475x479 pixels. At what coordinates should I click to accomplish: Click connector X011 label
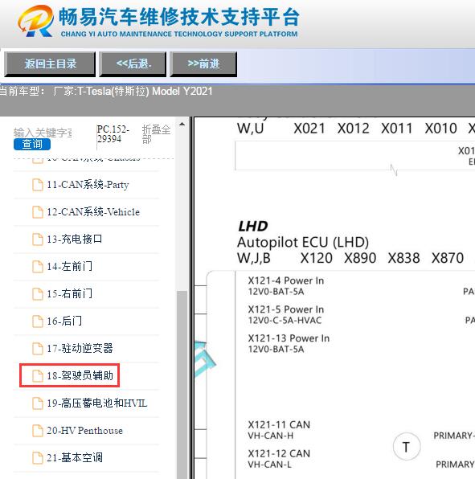click(x=397, y=129)
